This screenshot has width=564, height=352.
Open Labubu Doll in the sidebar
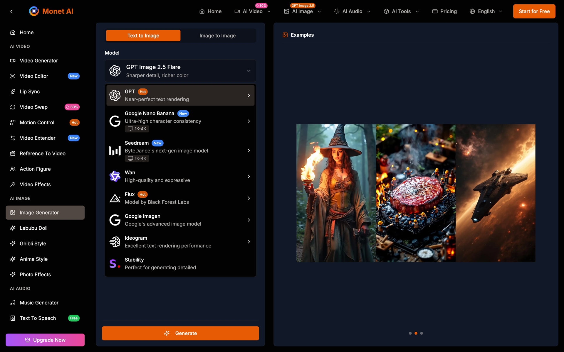point(45,228)
